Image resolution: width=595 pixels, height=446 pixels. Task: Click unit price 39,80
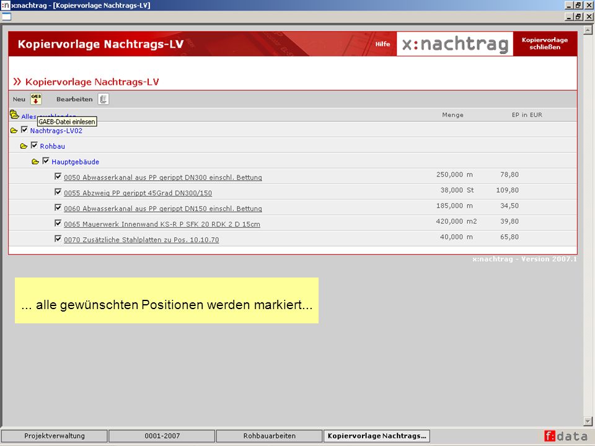(x=509, y=222)
